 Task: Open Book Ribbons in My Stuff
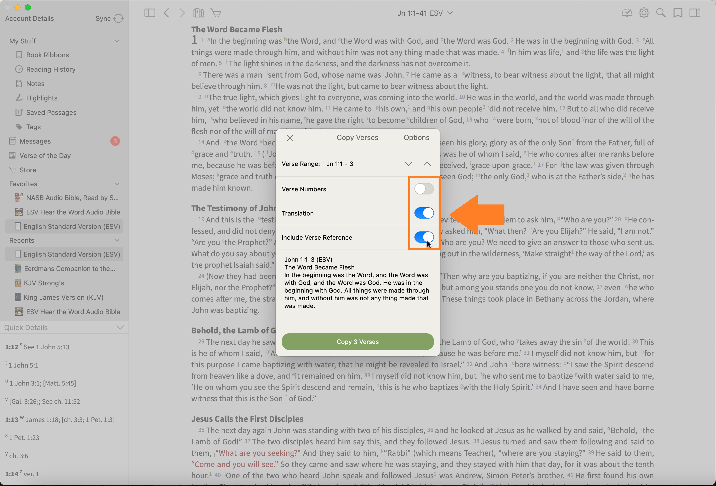pyautogui.click(x=48, y=55)
